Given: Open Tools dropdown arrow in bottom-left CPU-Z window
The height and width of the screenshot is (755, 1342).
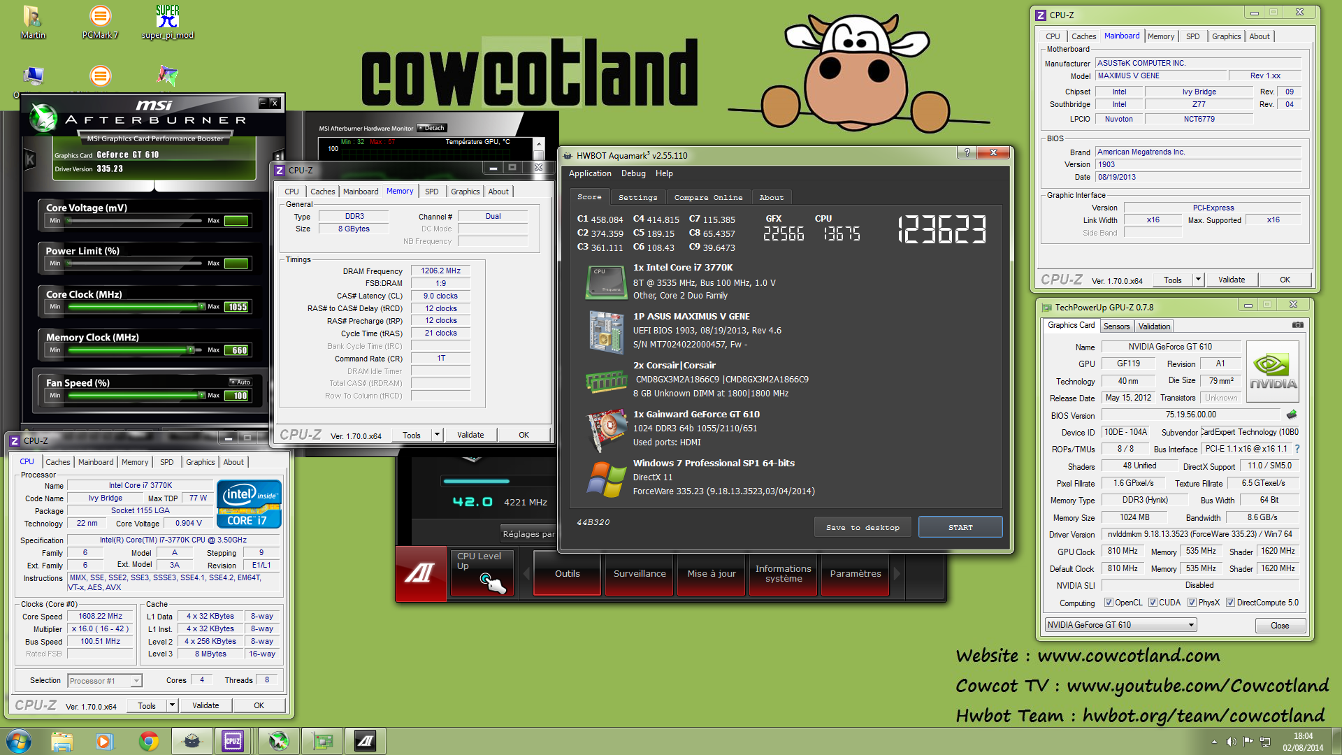Looking at the screenshot, I should click(172, 705).
